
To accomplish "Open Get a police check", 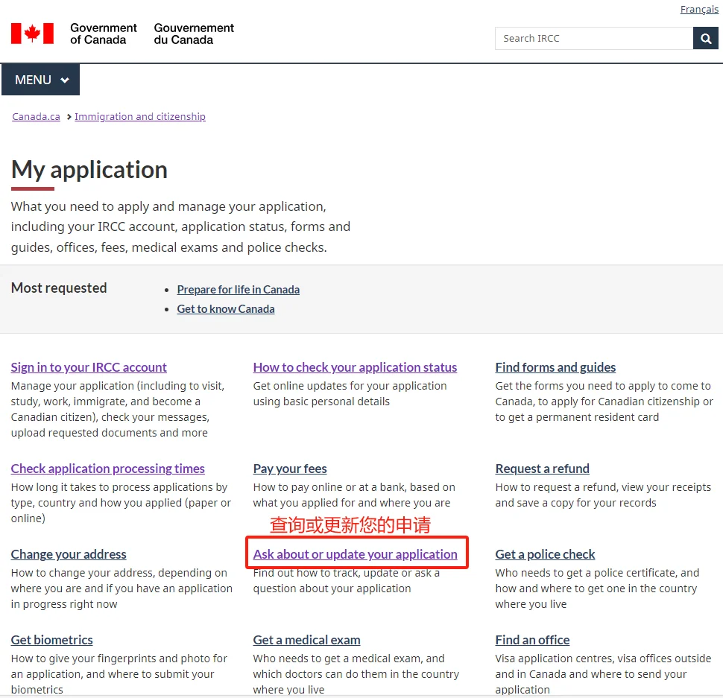I will tap(545, 553).
